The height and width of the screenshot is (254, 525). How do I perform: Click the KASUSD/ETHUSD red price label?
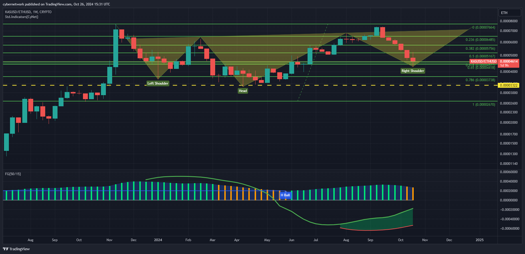point(484,61)
